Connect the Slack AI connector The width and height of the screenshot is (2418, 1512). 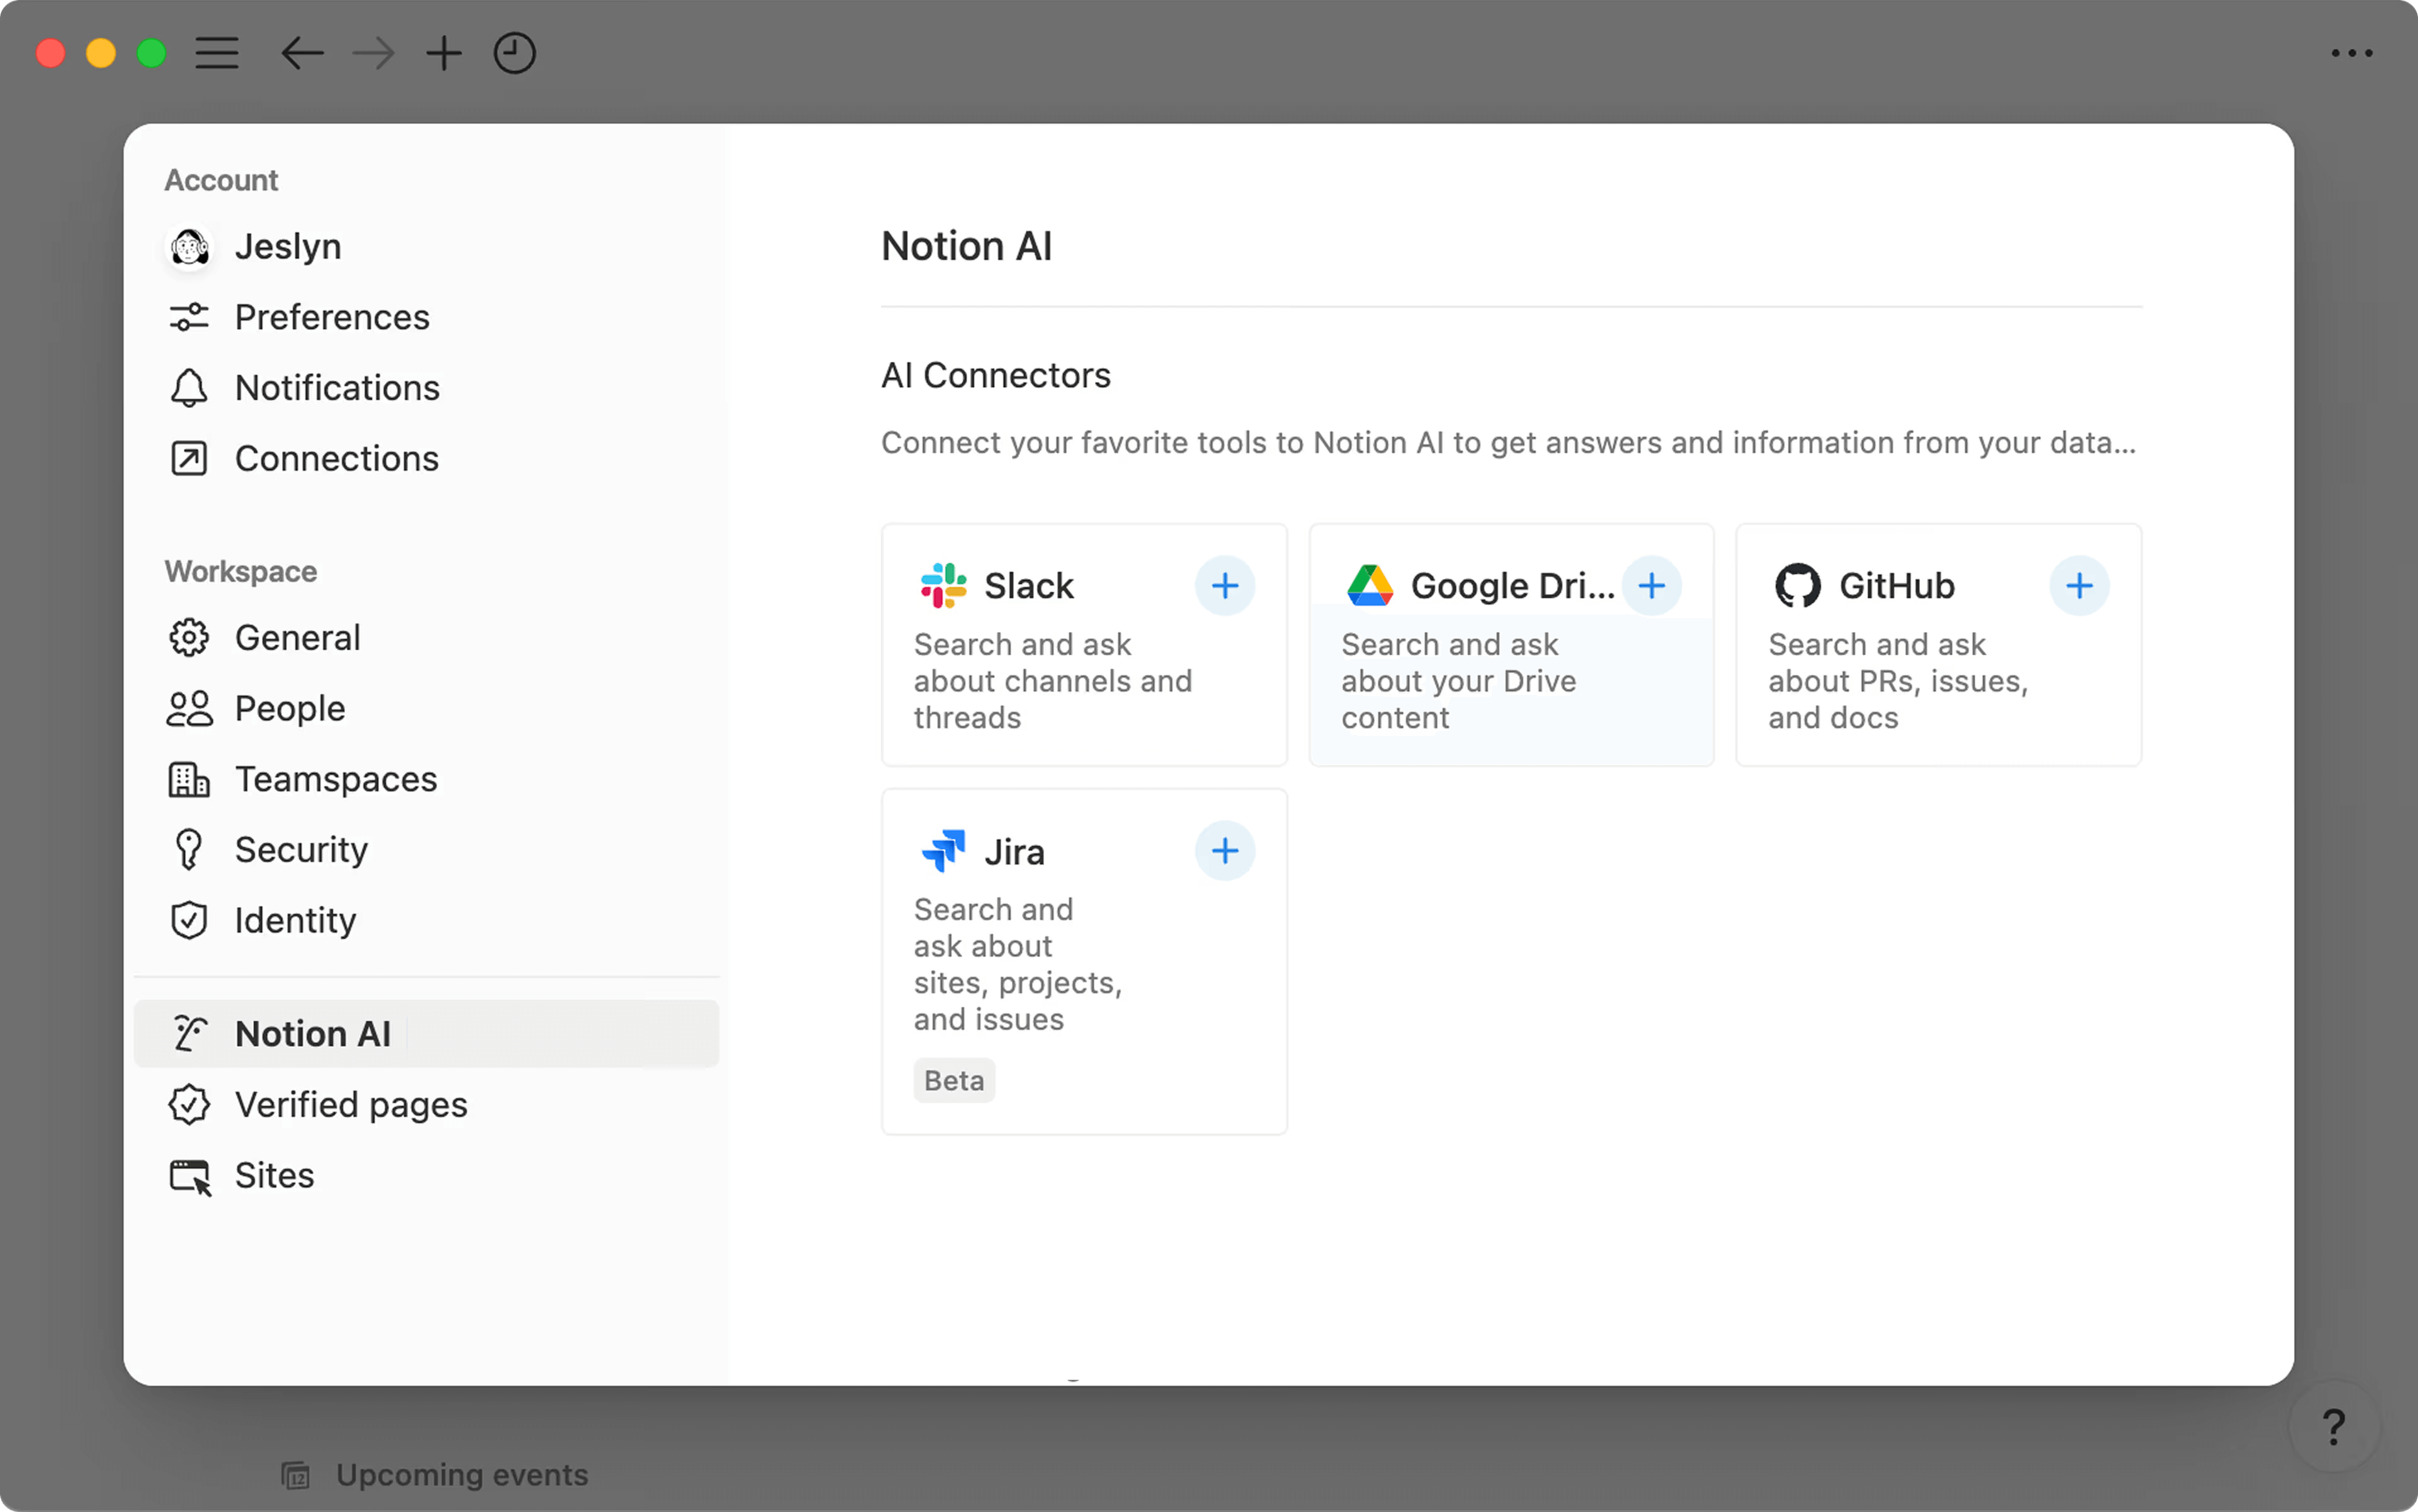tap(1225, 585)
